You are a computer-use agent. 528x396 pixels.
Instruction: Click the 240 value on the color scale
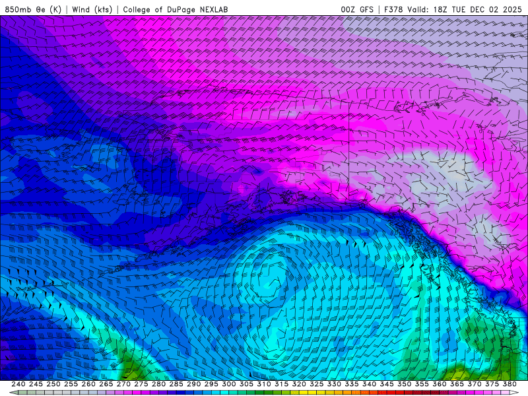point(18,384)
